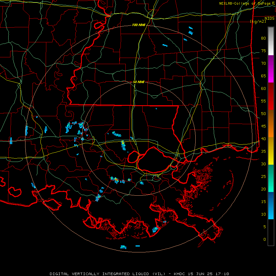
Task: Click the 0 value on the scale
Action: (x=265, y=240)
